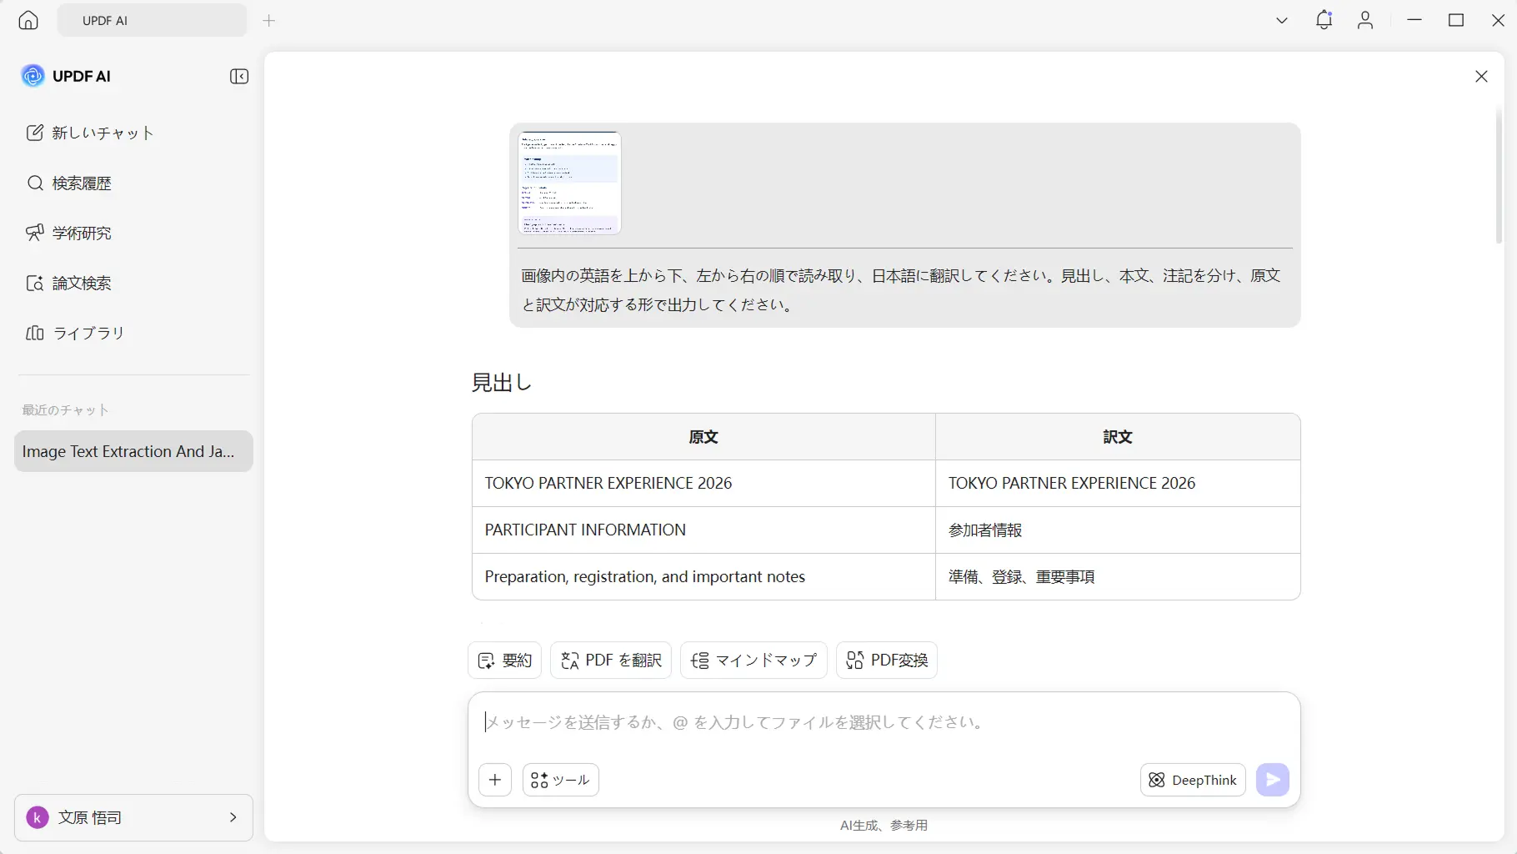Screen dimensions: 1517x854
Task: Click the PARTICIPANT INFORMATION cell
Action: (x=703, y=530)
